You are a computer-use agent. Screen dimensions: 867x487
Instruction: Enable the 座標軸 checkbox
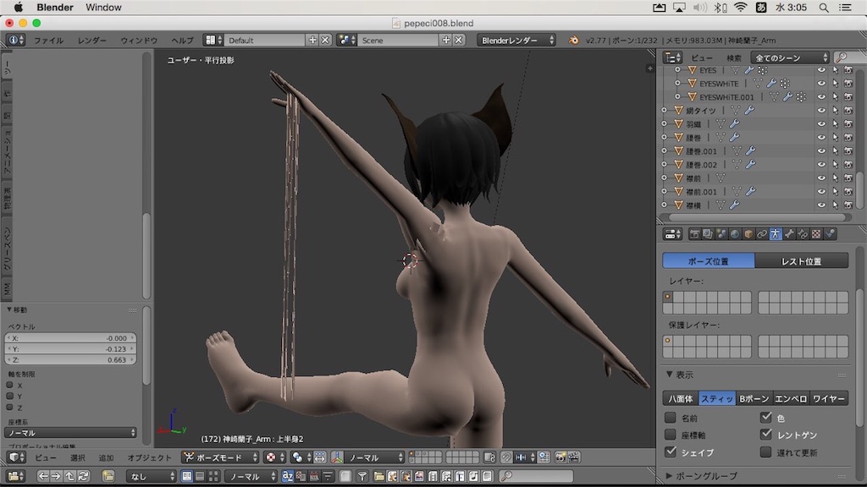(x=671, y=435)
